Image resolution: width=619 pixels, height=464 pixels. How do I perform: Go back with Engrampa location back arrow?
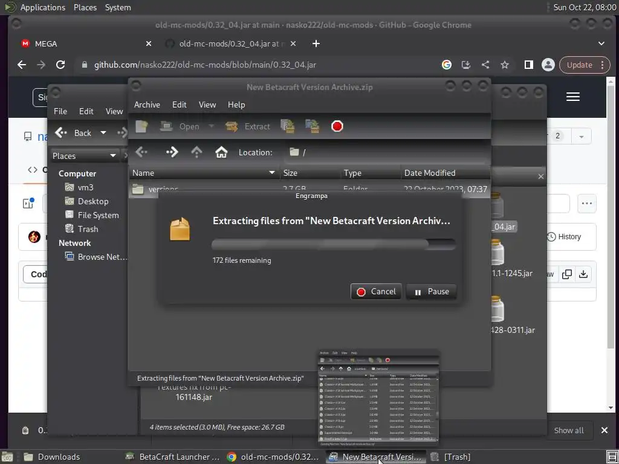(x=141, y=152)
